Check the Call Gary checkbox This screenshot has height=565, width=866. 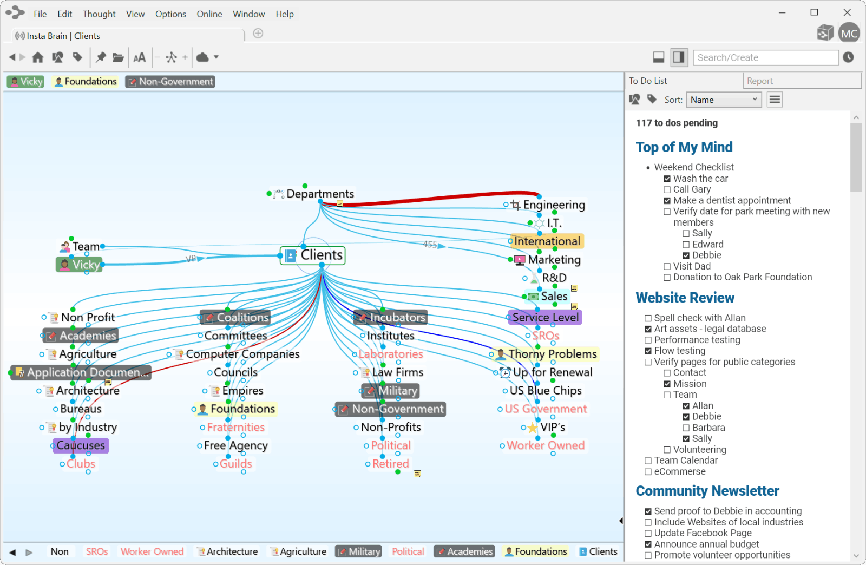pos(667,190)
